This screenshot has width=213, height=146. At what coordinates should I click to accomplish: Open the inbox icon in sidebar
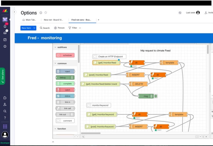(5, 33)
